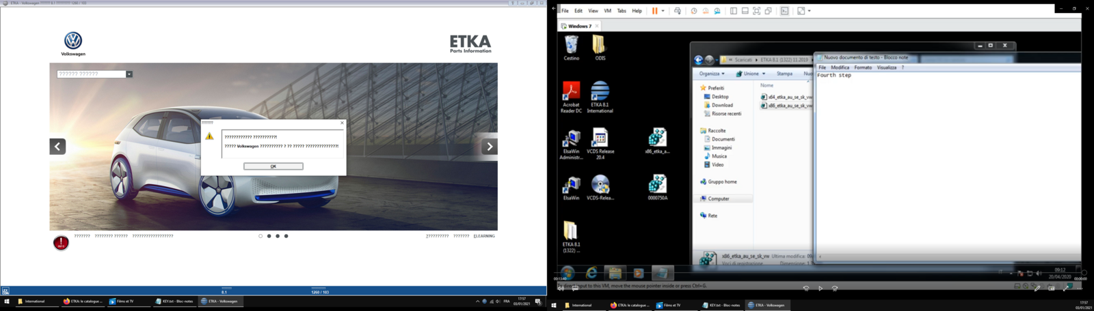Toggle VMware thumbnail bar icon
Viewport: 1094px width, 311px height.
pos(745,11)
